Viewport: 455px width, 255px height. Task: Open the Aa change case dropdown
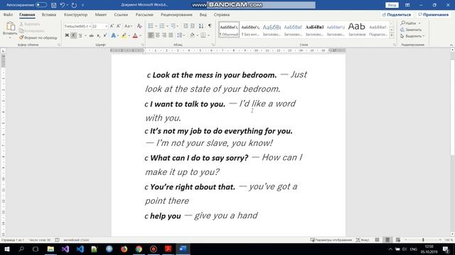[x=128, y=26]
